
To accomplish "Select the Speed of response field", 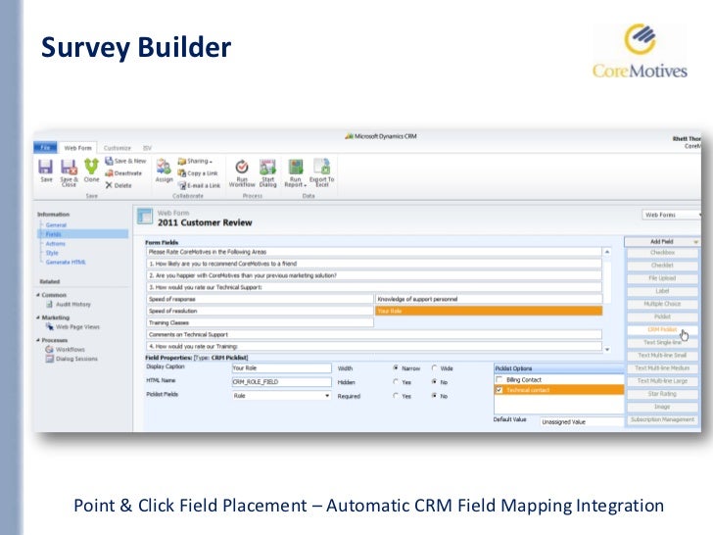I will coord(261,299).
